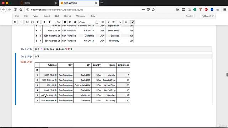Click the Address column header in df9 output
Image resolution: width=228 pixels, height=128 pixels.
(x=52, y=65)
